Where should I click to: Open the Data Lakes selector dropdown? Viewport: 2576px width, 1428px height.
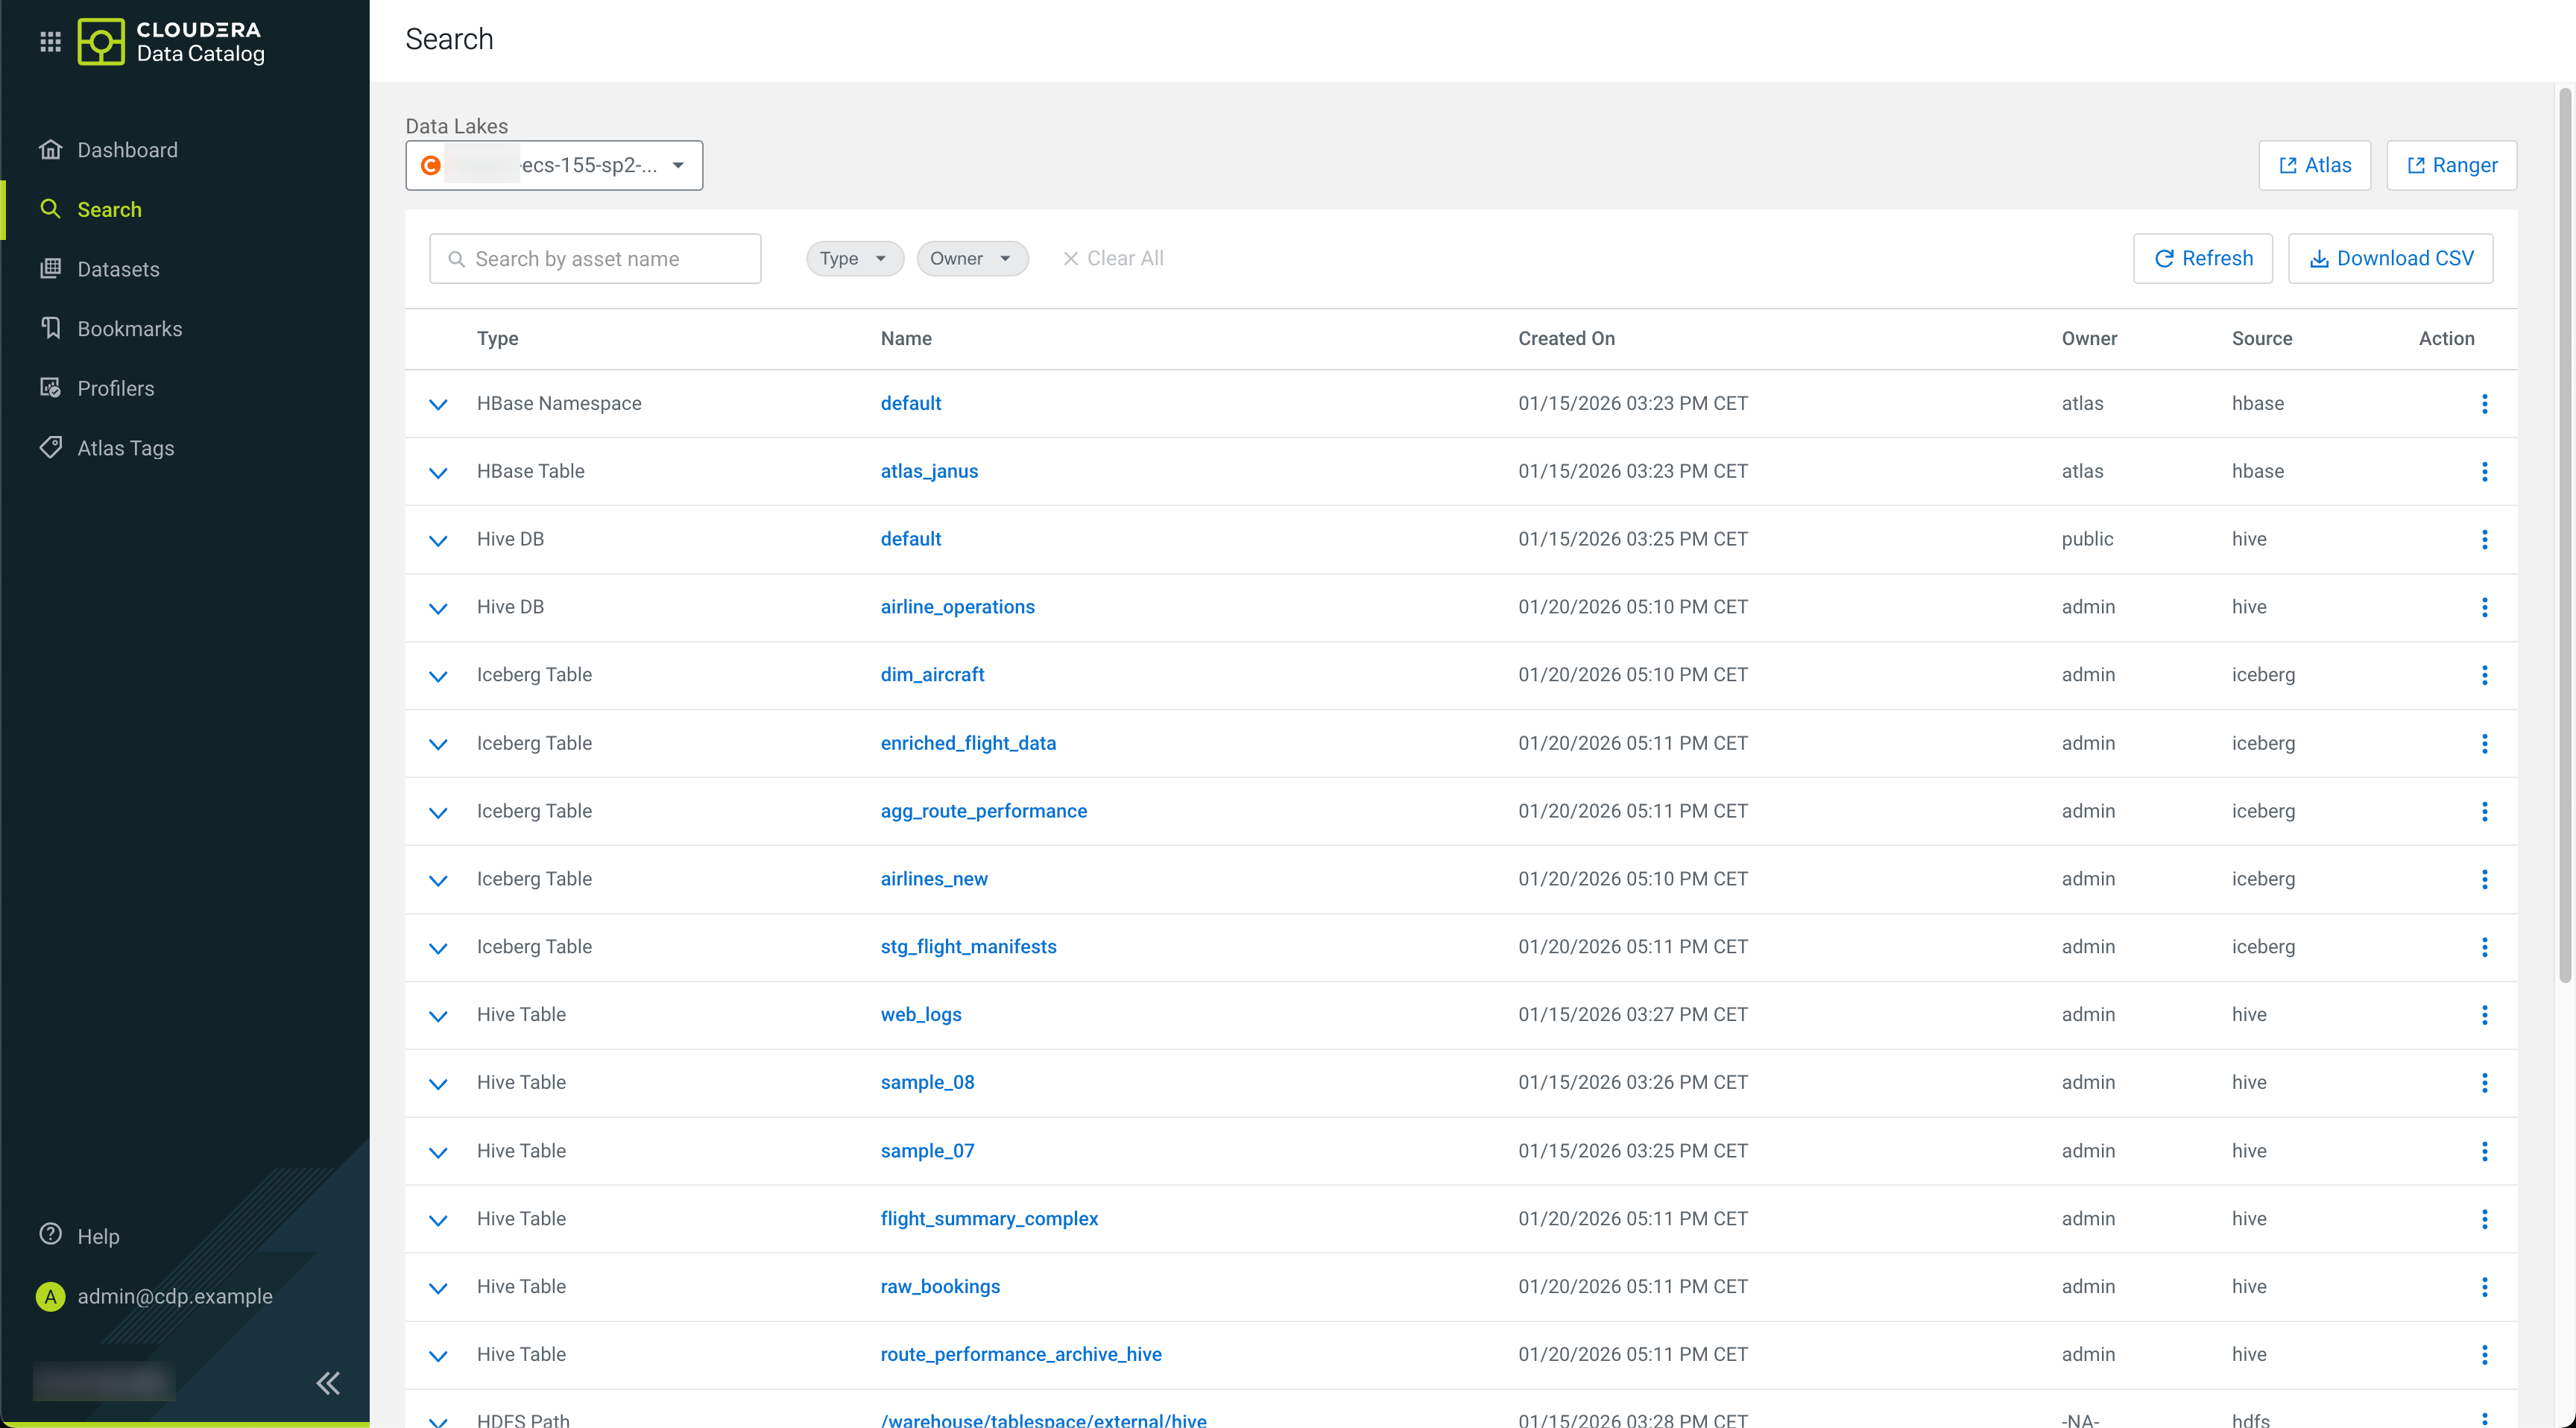click(x=554, y=165)
